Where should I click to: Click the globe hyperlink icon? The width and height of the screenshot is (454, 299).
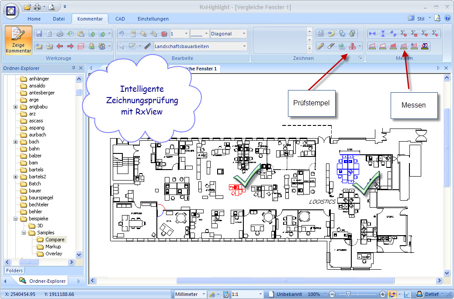pyautogui.click(x=342, y=46)
